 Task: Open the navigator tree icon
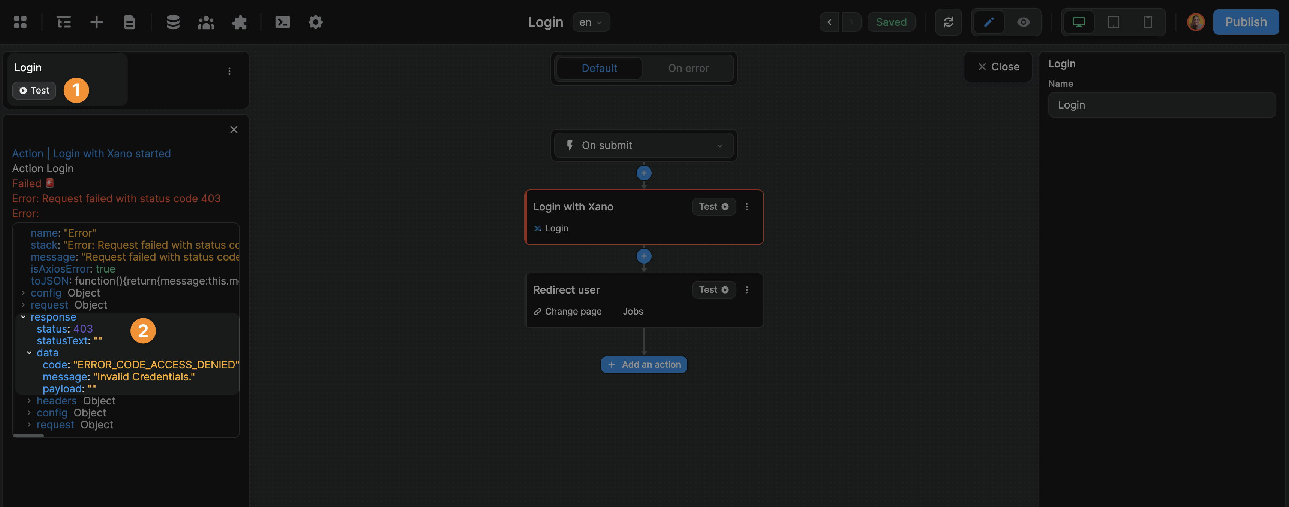pos(63,22)
